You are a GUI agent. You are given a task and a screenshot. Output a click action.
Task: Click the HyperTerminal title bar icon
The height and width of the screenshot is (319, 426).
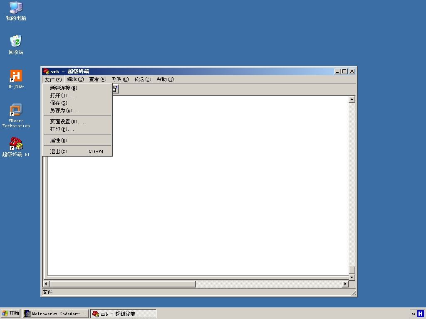(46, 71)
